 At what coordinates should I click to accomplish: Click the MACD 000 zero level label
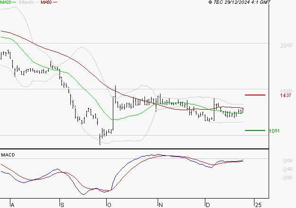click(x=288, y=161)
